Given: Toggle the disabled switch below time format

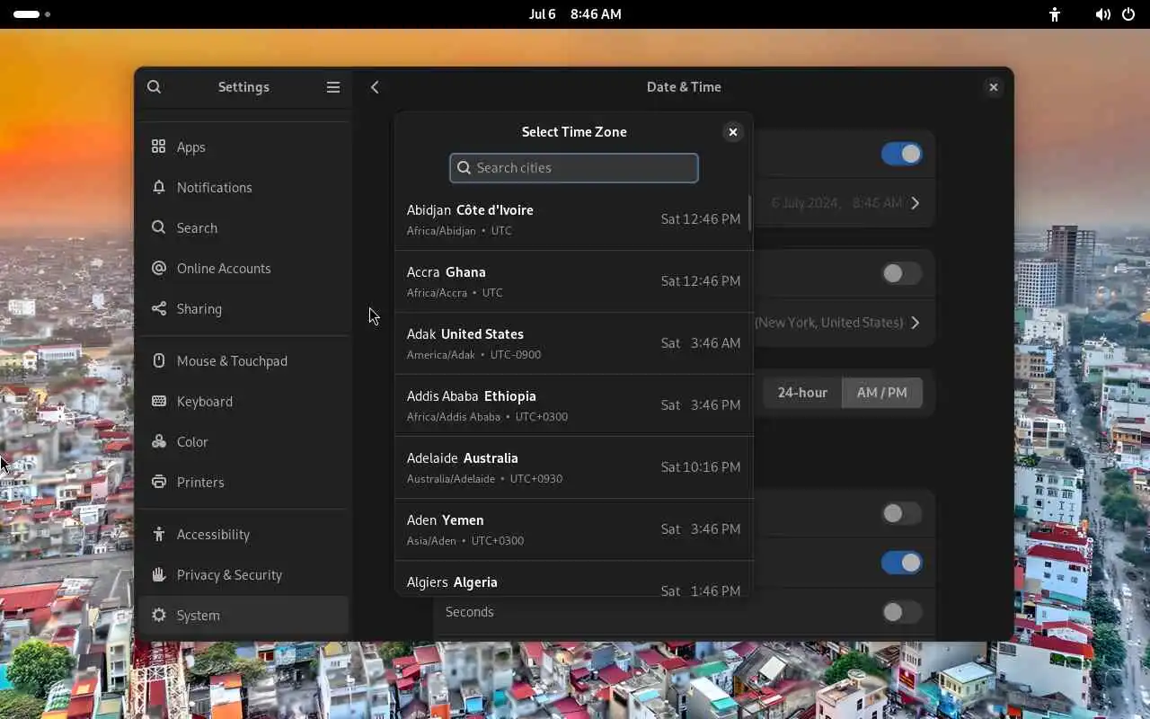Looking at the screenshot, I should (x=901, y=513).
